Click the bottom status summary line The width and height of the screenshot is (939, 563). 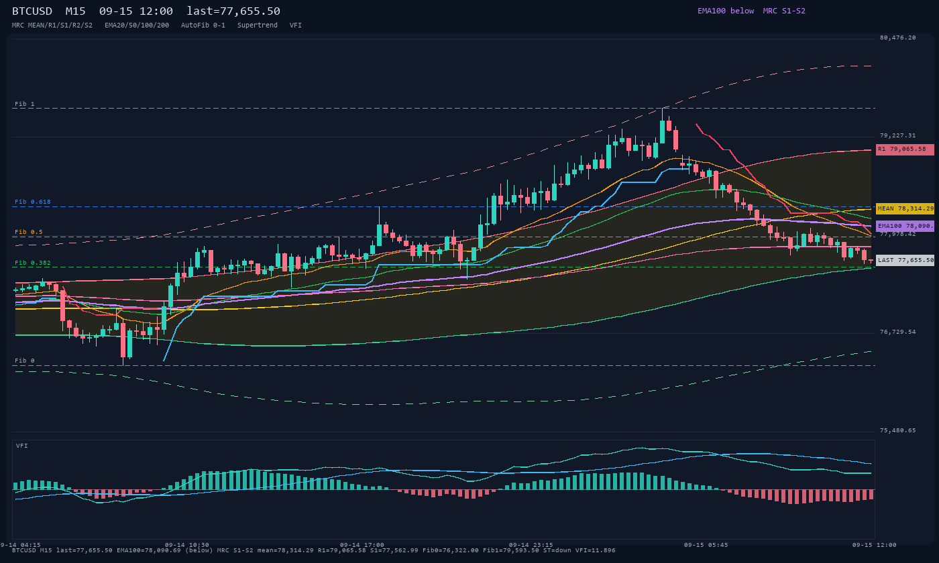[313, 550]
